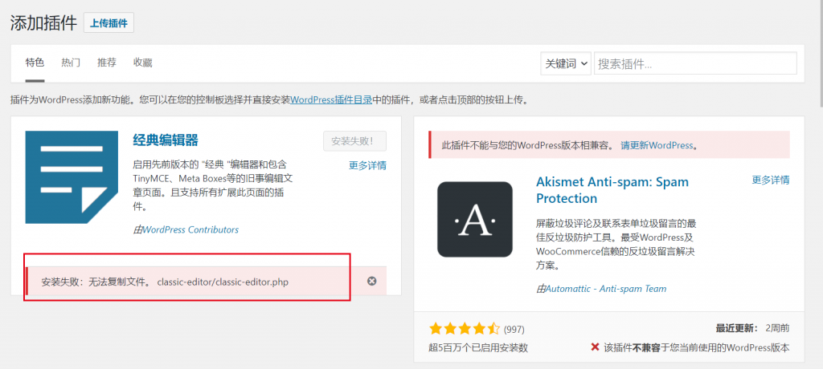
Task: Select the 推荐 tab
Action: point(107,63)
